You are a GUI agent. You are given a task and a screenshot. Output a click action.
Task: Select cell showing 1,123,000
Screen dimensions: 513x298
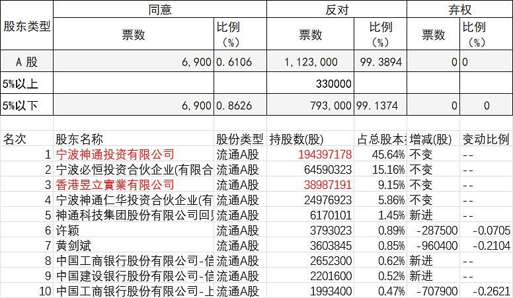tap(310, 61)
